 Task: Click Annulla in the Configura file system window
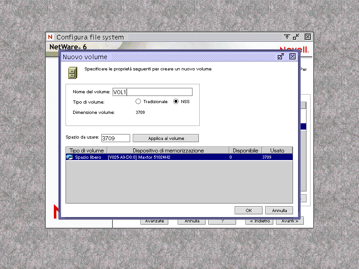coord(192,221)
